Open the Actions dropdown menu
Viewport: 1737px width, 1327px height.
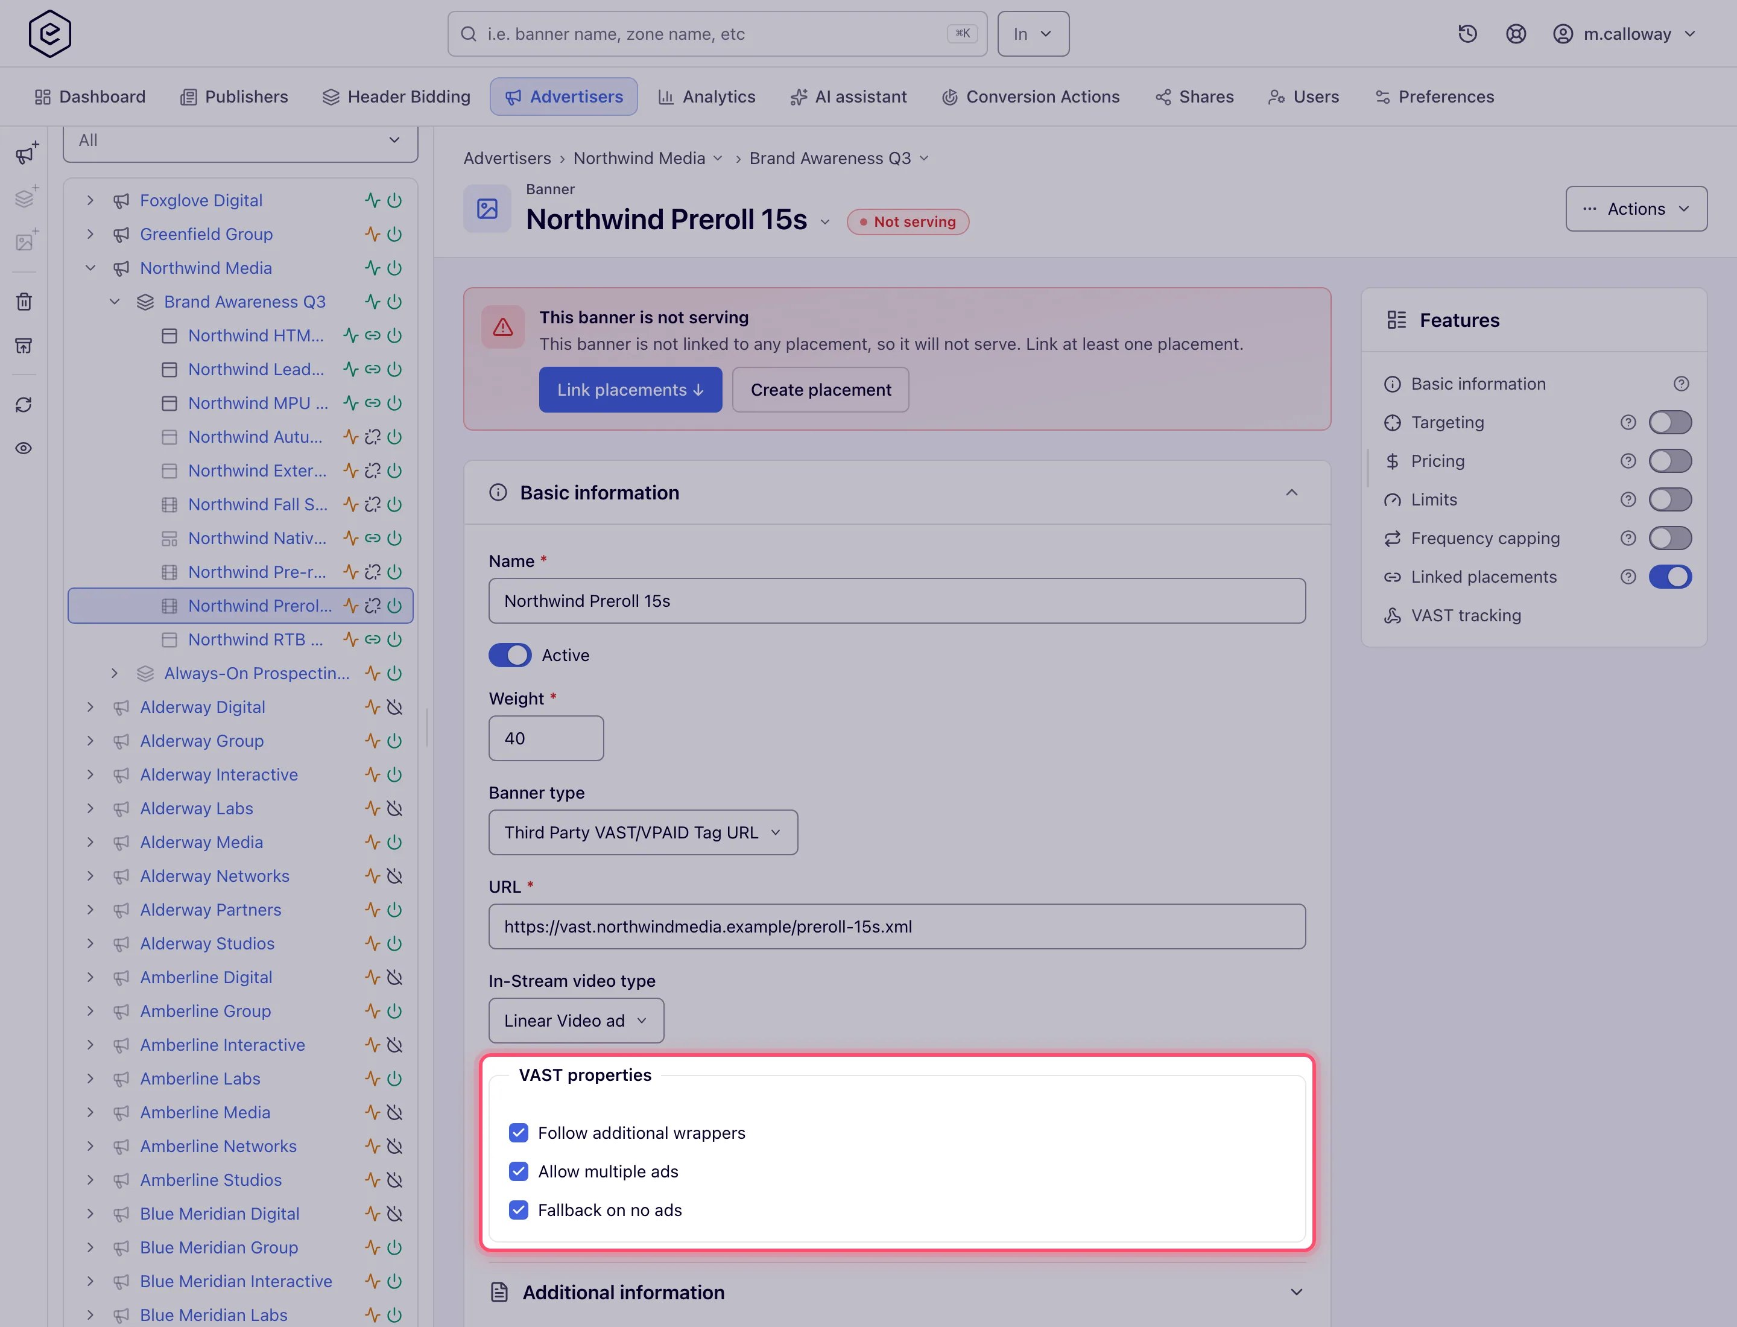(x=1636, y=209)
